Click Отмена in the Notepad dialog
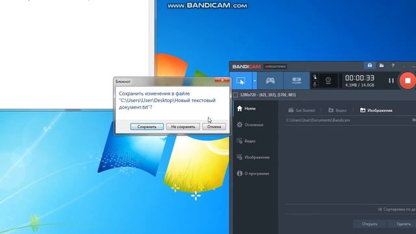This screenshot has width=416, height=234. [214, 127]
